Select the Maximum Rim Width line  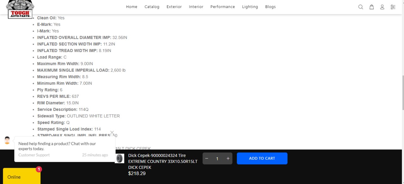pos(65,64)
